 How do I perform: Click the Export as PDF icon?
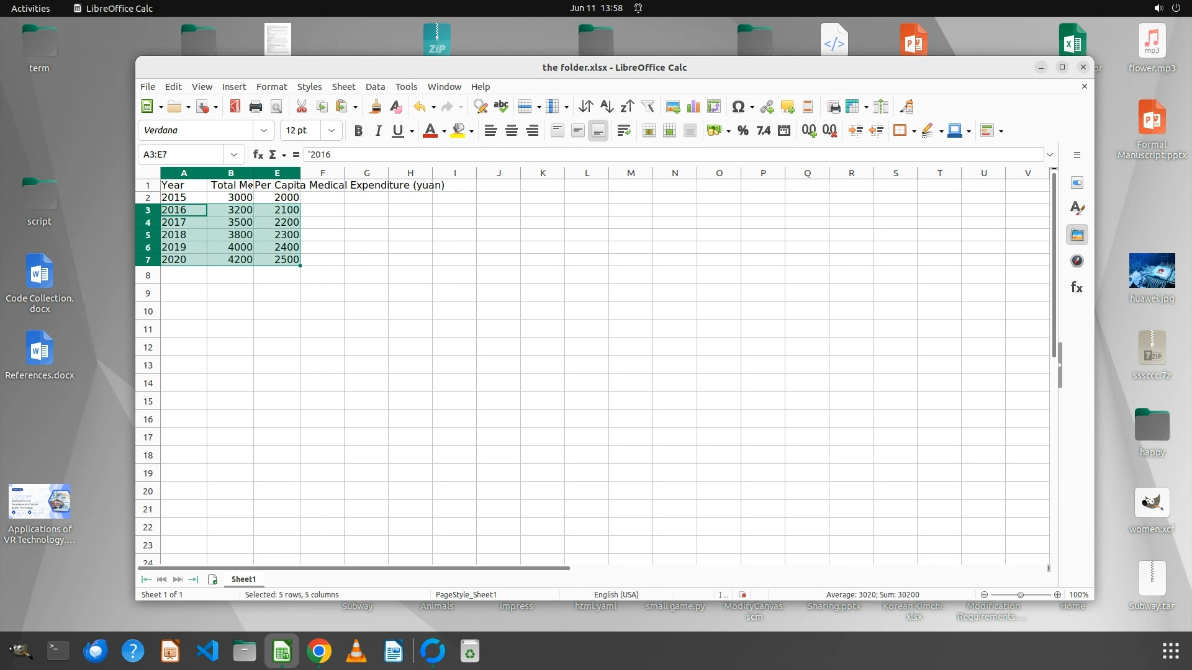point(235,107)
